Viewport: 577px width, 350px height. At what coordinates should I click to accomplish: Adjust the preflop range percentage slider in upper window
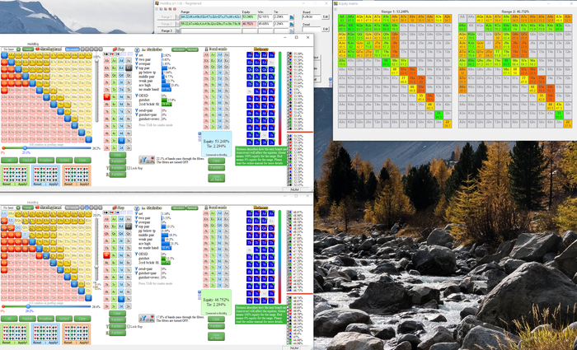(x=26, y=148)
